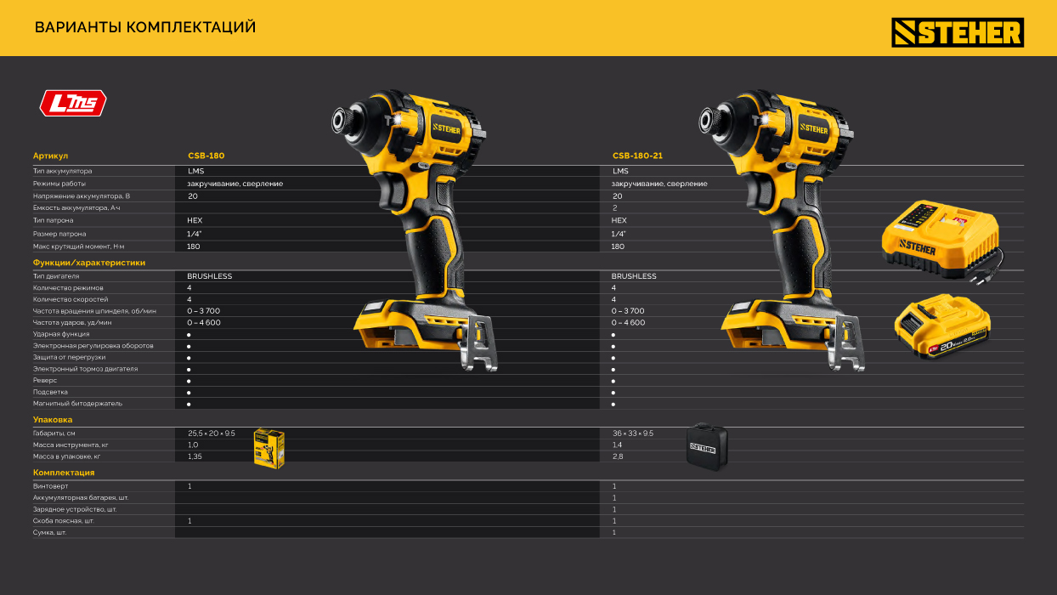Viewport: 1057px width, 595px height.
Task: Click the ВАРИАНТЫ КОМПЛЕКТАЦИЙ page title
Action: (145, 28)
